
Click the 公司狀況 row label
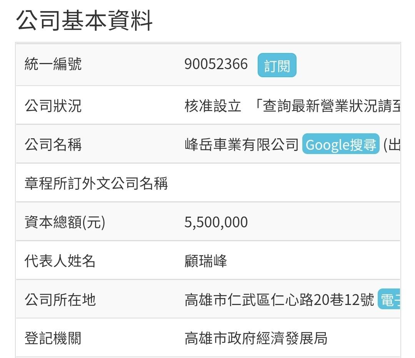[53, 106]
